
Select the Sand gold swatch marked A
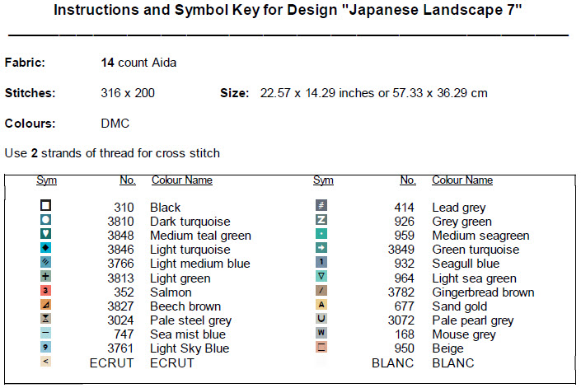click(322, 305)
